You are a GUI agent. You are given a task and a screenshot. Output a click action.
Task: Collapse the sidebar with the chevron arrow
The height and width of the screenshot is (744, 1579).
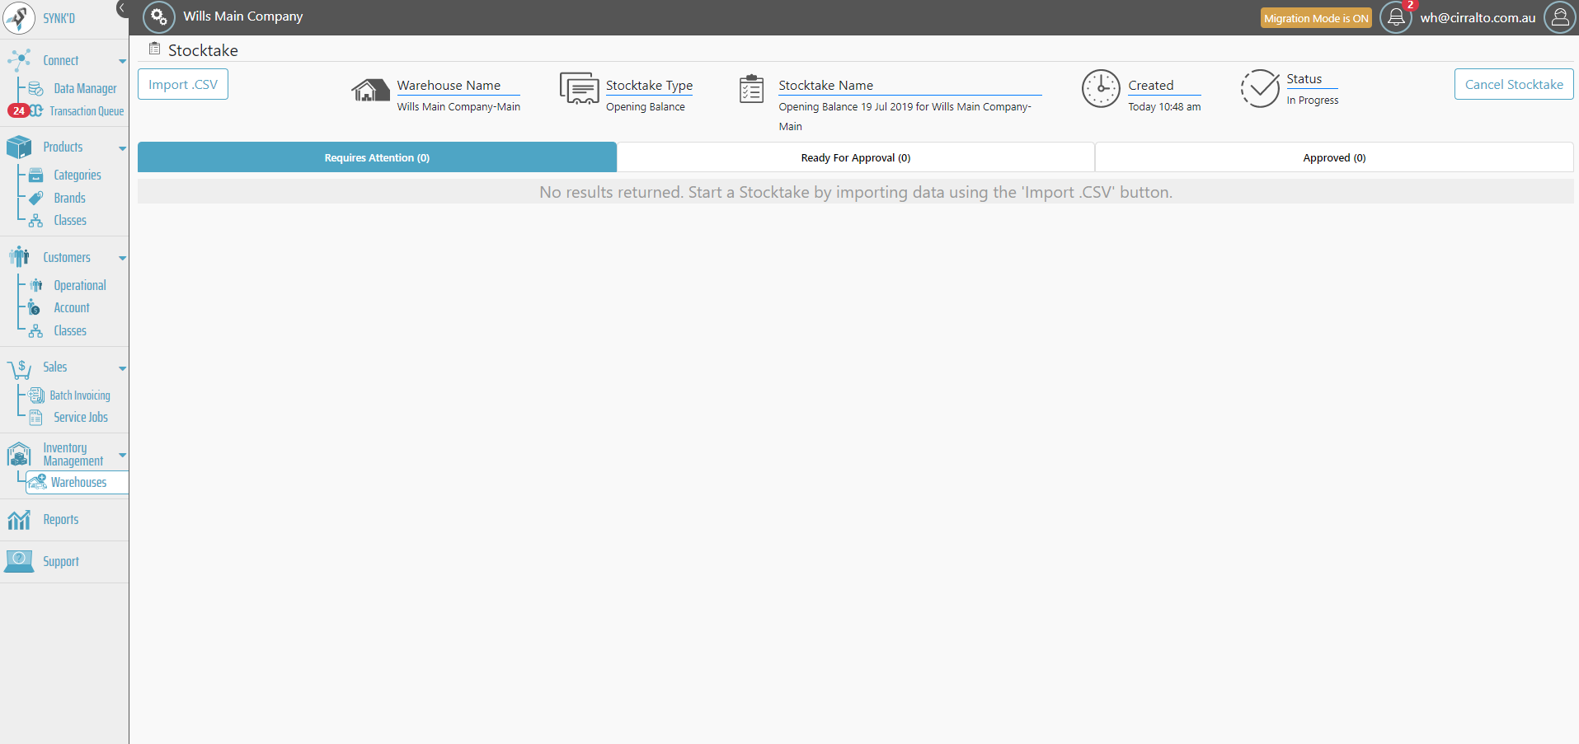point(122,8)
